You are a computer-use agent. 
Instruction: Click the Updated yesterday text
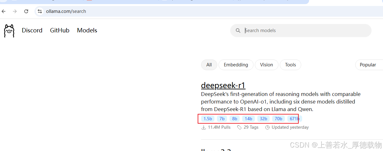coord(290,127)
